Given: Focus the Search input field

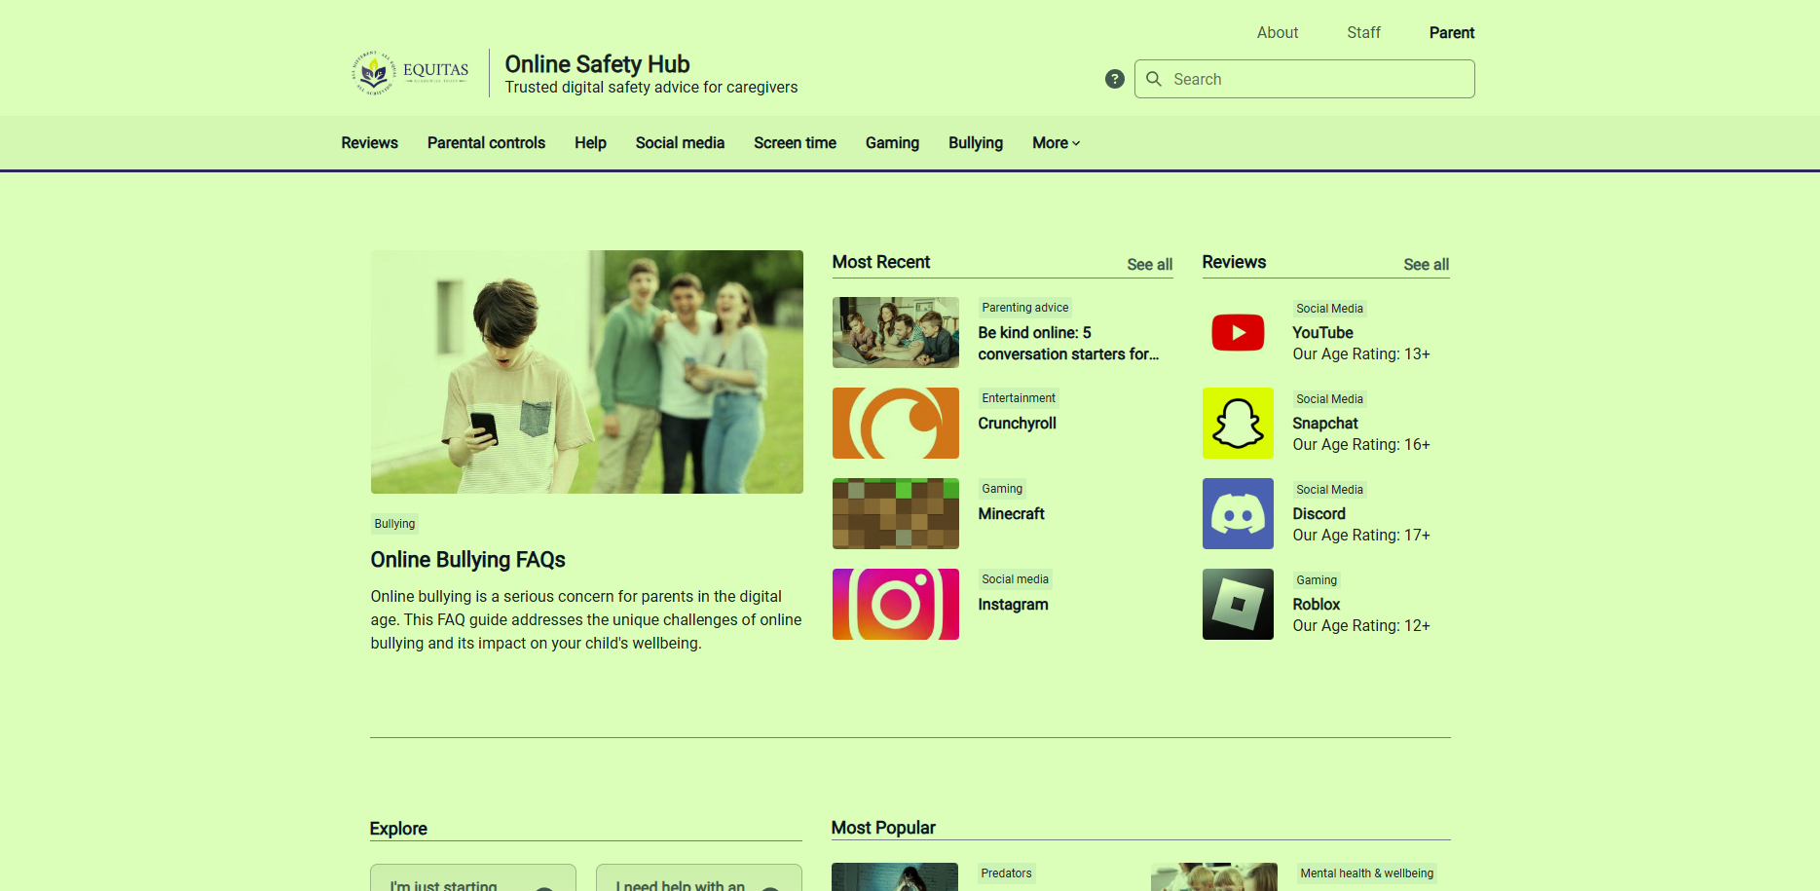Looking at the screenshot, I should (1315, 79).
